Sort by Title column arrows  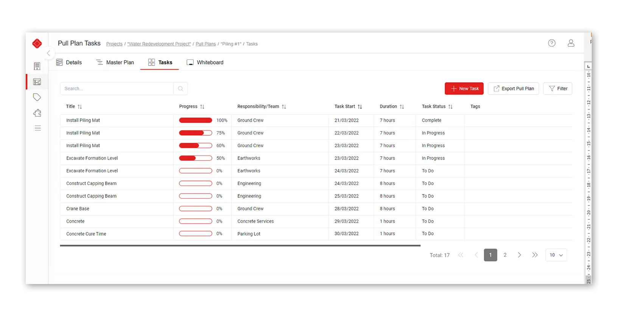[80, 107]
